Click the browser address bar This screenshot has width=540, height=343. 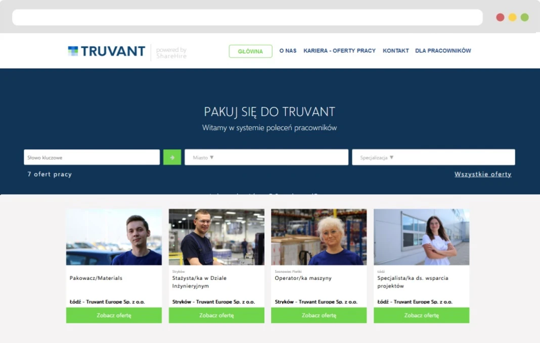(x=247, y=17)
